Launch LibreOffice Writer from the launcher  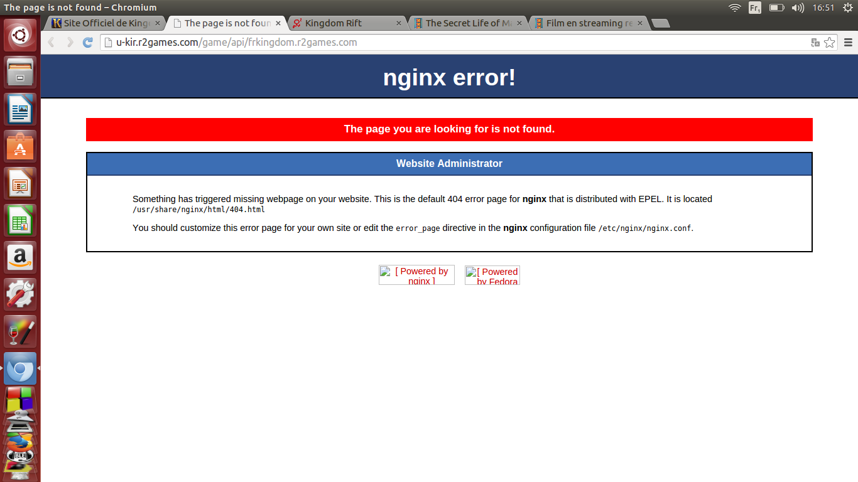[21, 109]
